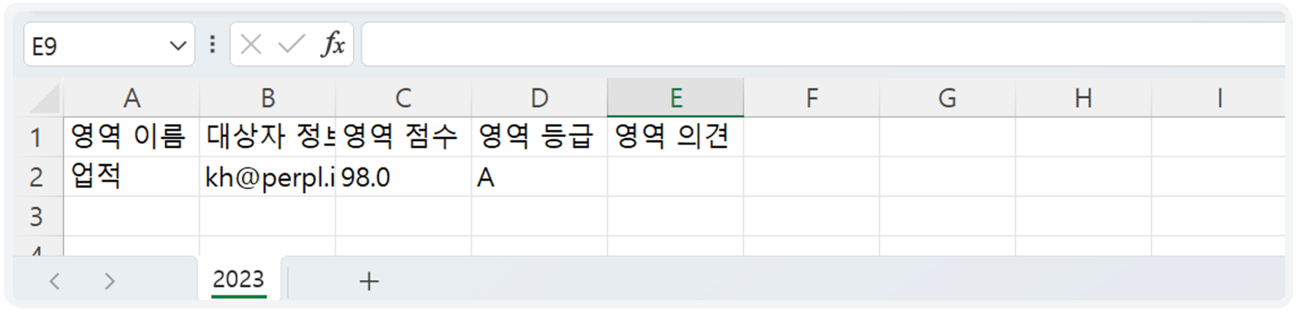Screen dimensions: 1296x313
Task: Select column E header
Action: (x=675, y=98)
